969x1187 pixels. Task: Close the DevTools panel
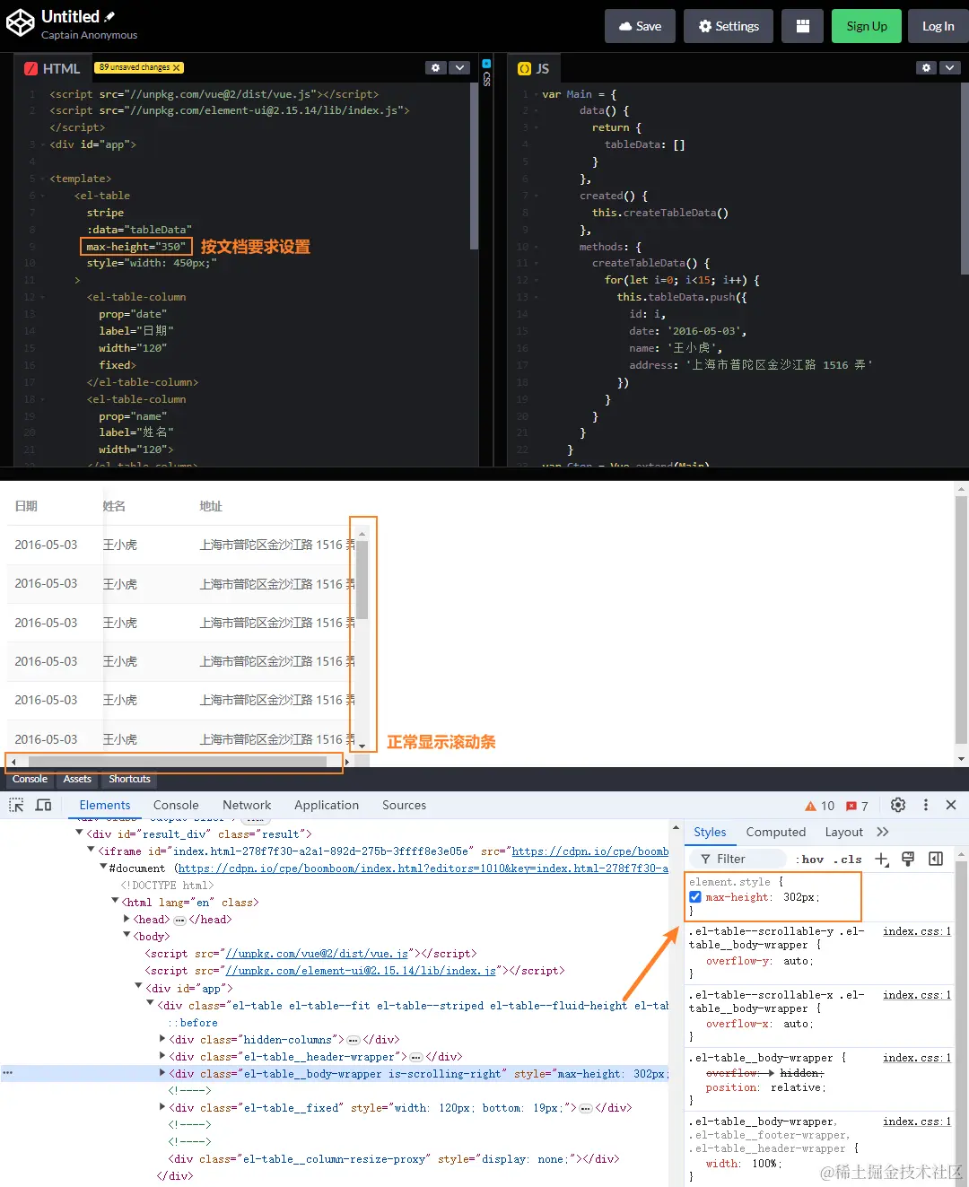(951, 805)
